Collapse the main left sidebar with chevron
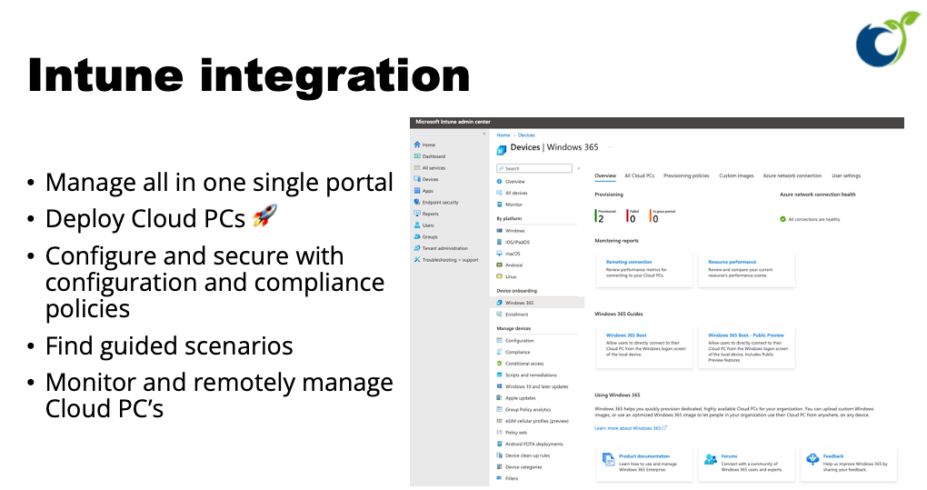Viewport: 927px width, 490px height. pos(484,135)
